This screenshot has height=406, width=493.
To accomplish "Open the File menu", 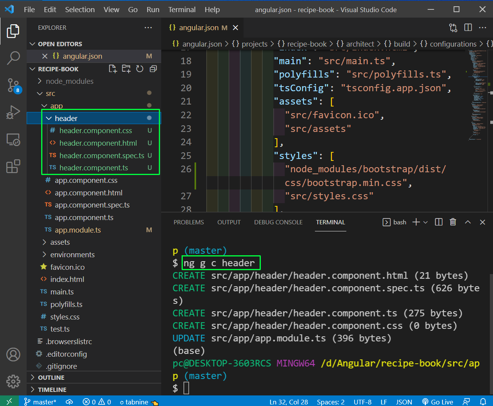I will tap(29, 9).
